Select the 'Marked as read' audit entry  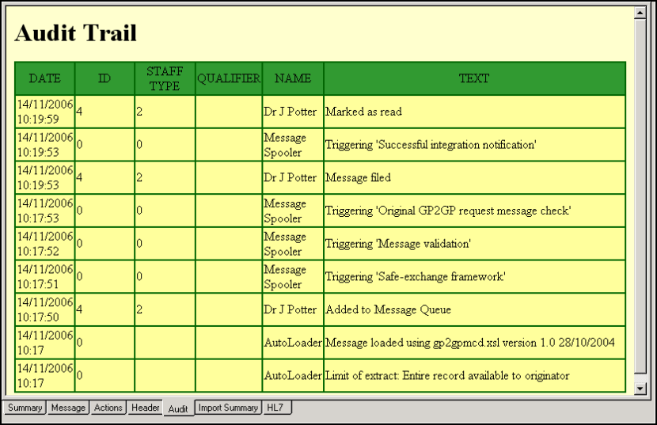(364, 112)
